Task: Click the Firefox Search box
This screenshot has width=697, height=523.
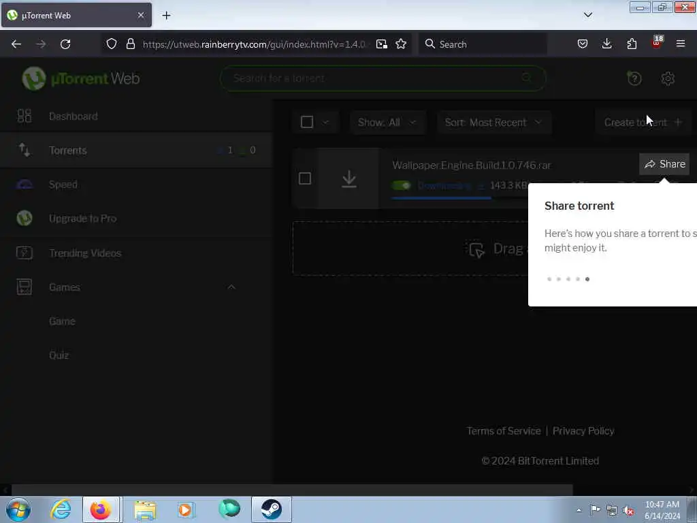Action: [x=483, y=44]
